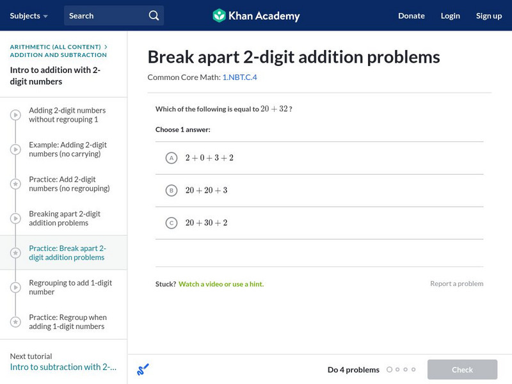Click star icon for Practice: Regroup when adding
This screenshot has width=512, height=384.
(x=15, y=322)
